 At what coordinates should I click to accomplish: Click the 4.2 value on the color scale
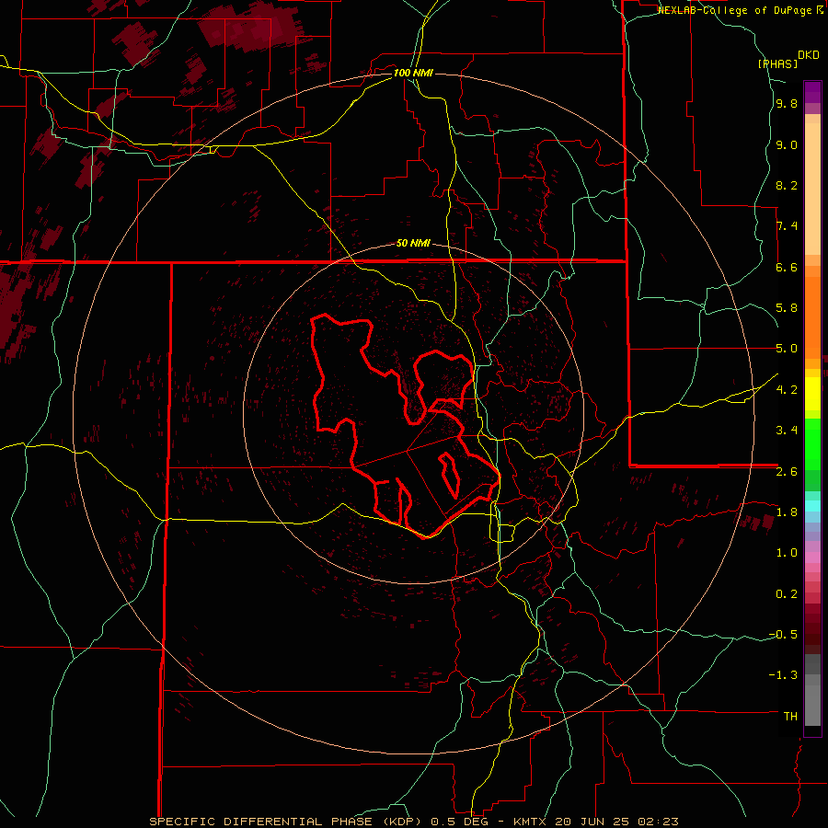tap(787, 390)
